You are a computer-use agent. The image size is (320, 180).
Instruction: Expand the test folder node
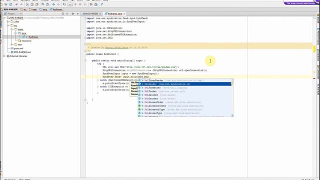(12, 44)
